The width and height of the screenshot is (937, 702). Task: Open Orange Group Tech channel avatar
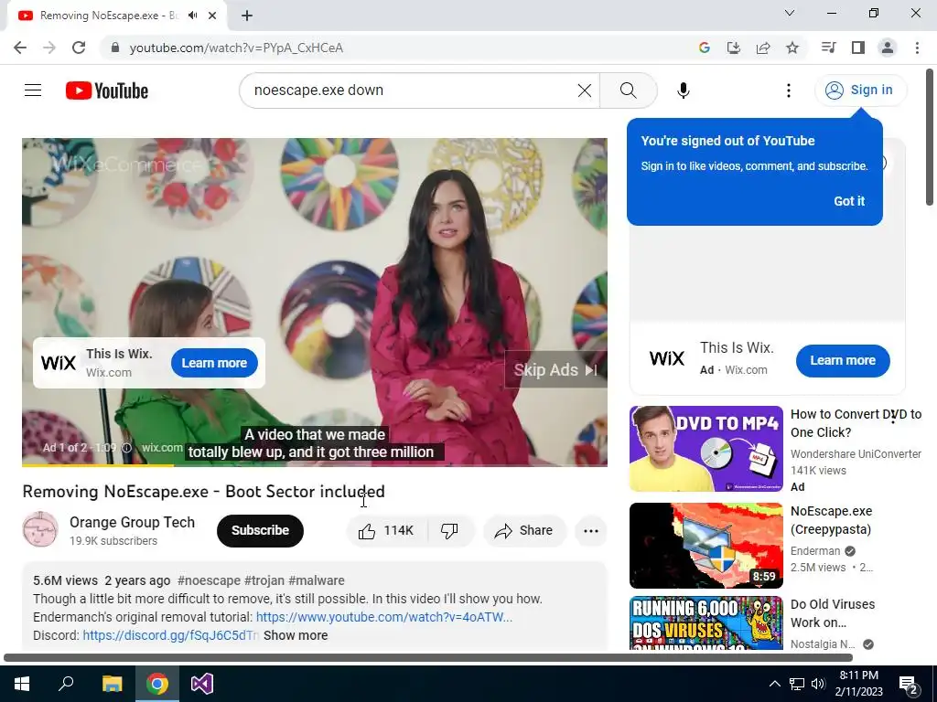(x=40, y=529)
